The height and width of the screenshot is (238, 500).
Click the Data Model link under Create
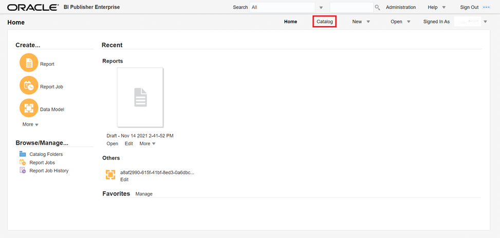[52, 109]
